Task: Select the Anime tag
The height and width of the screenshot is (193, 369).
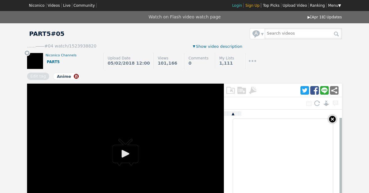Action: coord(64,76)
